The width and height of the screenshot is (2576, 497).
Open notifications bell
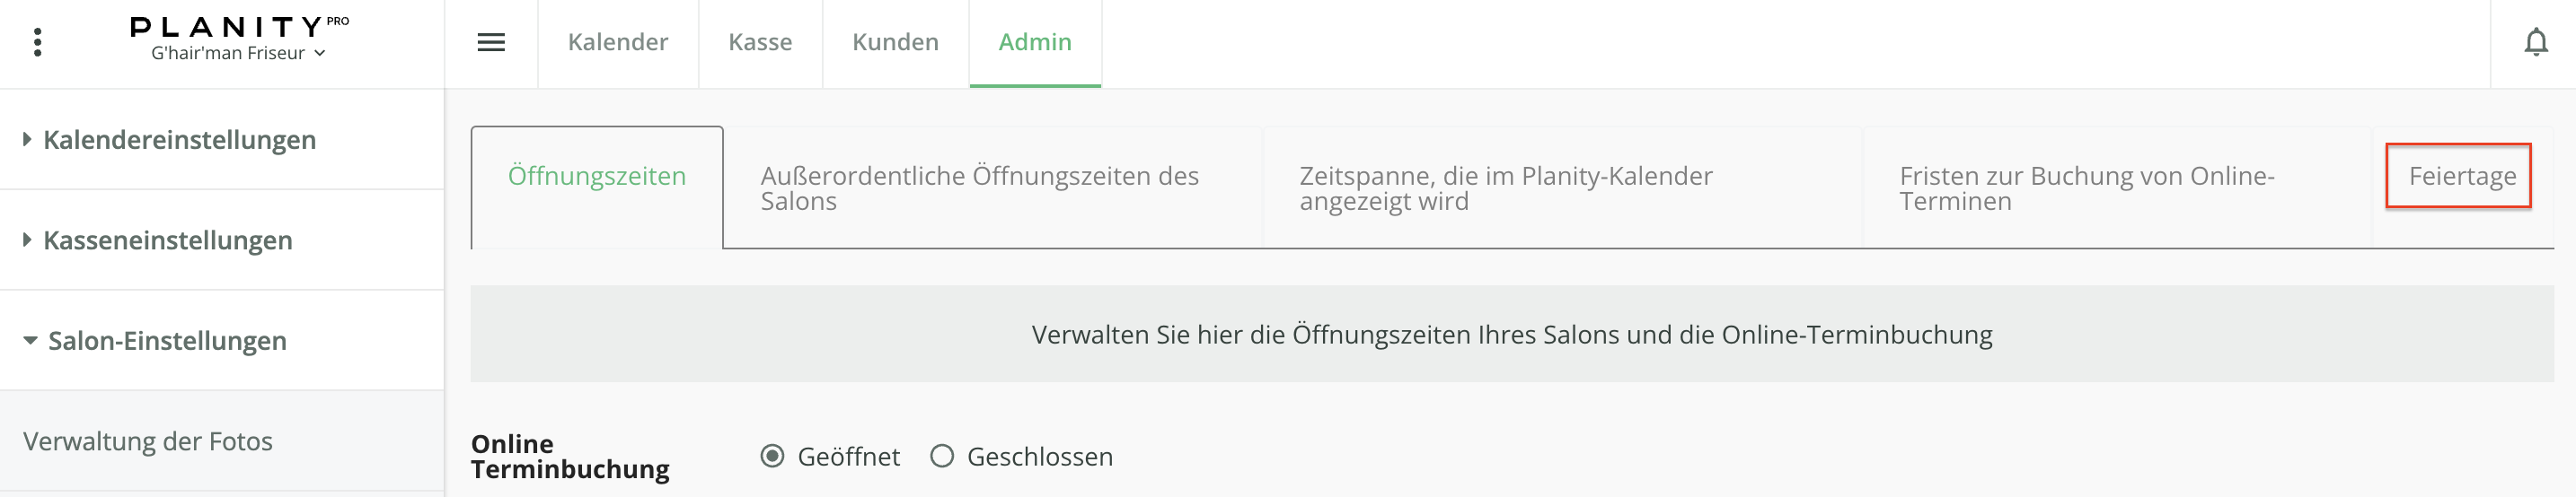click(2535, 43)
